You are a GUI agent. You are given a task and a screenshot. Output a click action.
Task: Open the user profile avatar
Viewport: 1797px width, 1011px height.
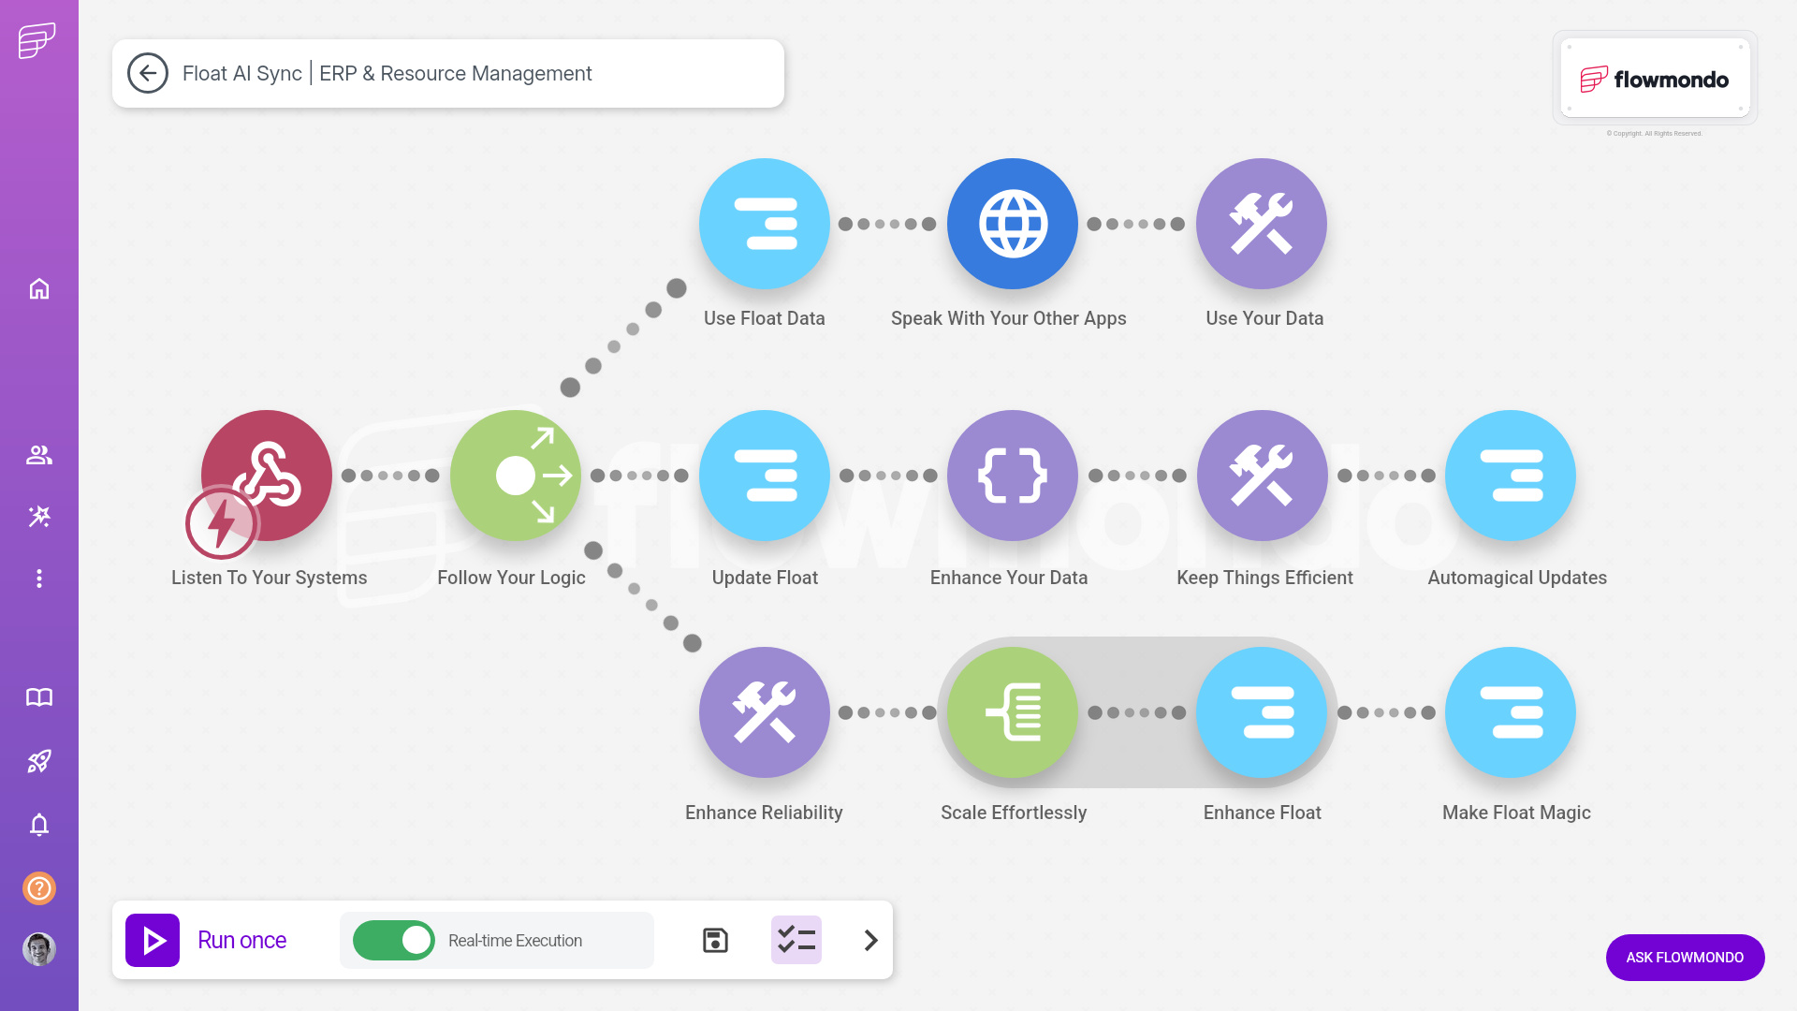39,949
